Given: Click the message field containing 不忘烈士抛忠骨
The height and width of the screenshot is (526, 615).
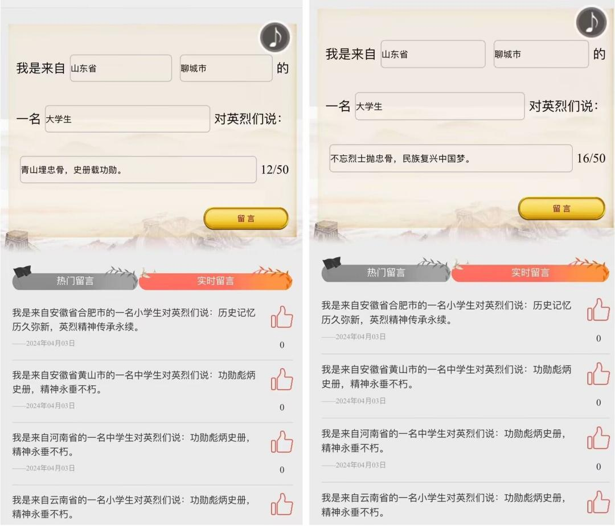Looking at the screenshot, I should click(450, 158).
